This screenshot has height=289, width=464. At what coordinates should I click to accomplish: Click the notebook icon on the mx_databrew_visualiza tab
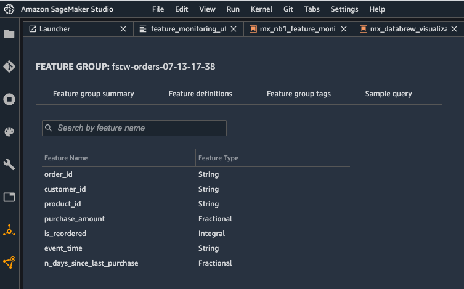click(364, 29)
